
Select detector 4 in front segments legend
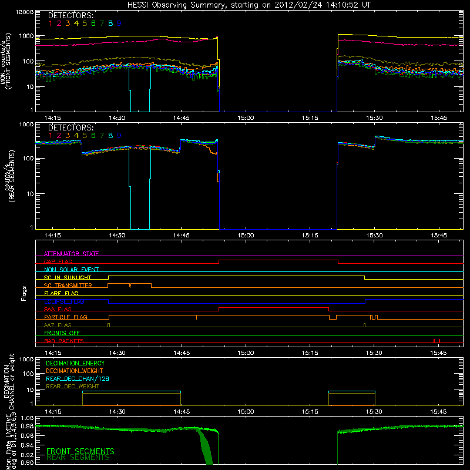point(76,23)
